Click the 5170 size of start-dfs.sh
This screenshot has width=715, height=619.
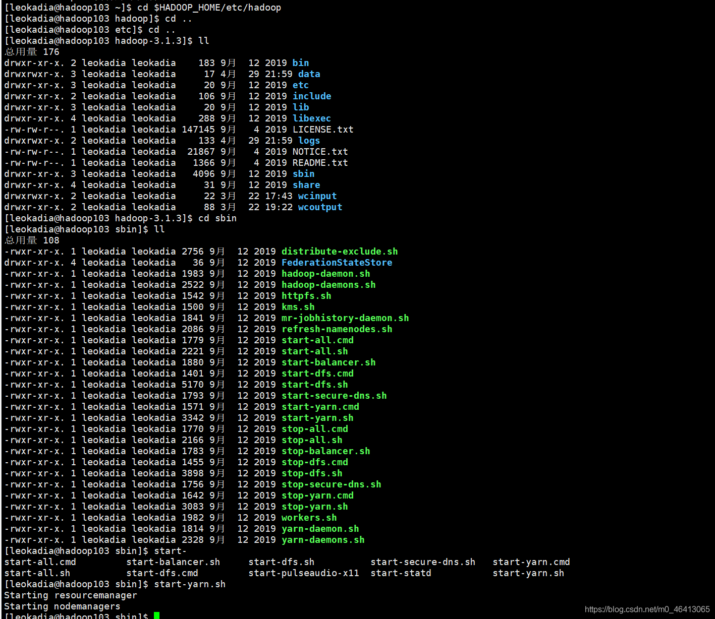coord(193,385)
